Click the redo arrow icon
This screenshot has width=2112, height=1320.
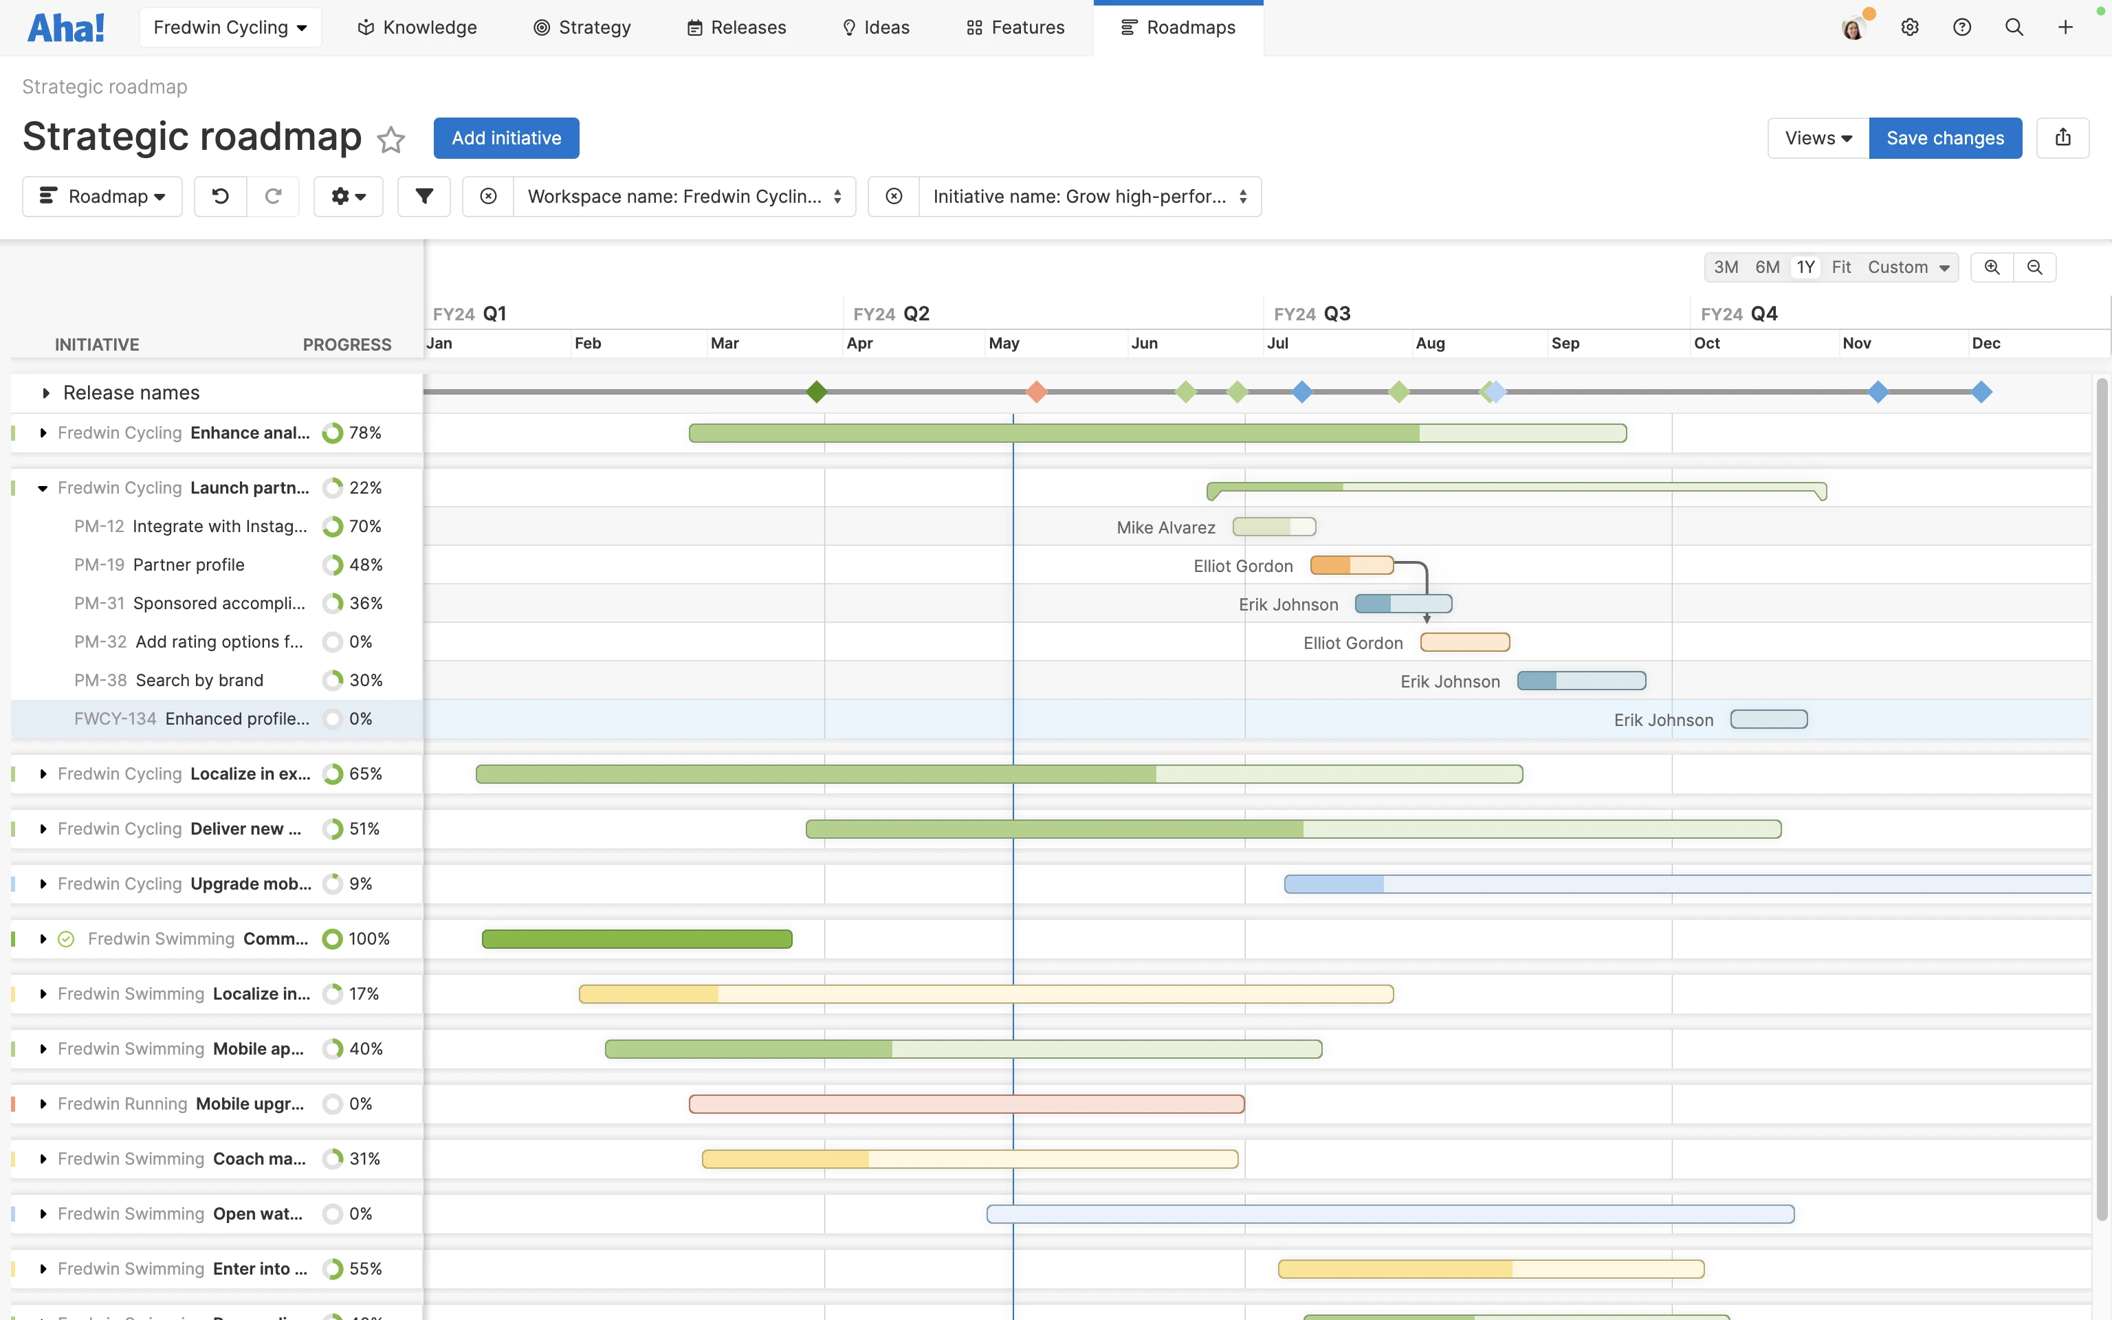click(x=273, y=197)
